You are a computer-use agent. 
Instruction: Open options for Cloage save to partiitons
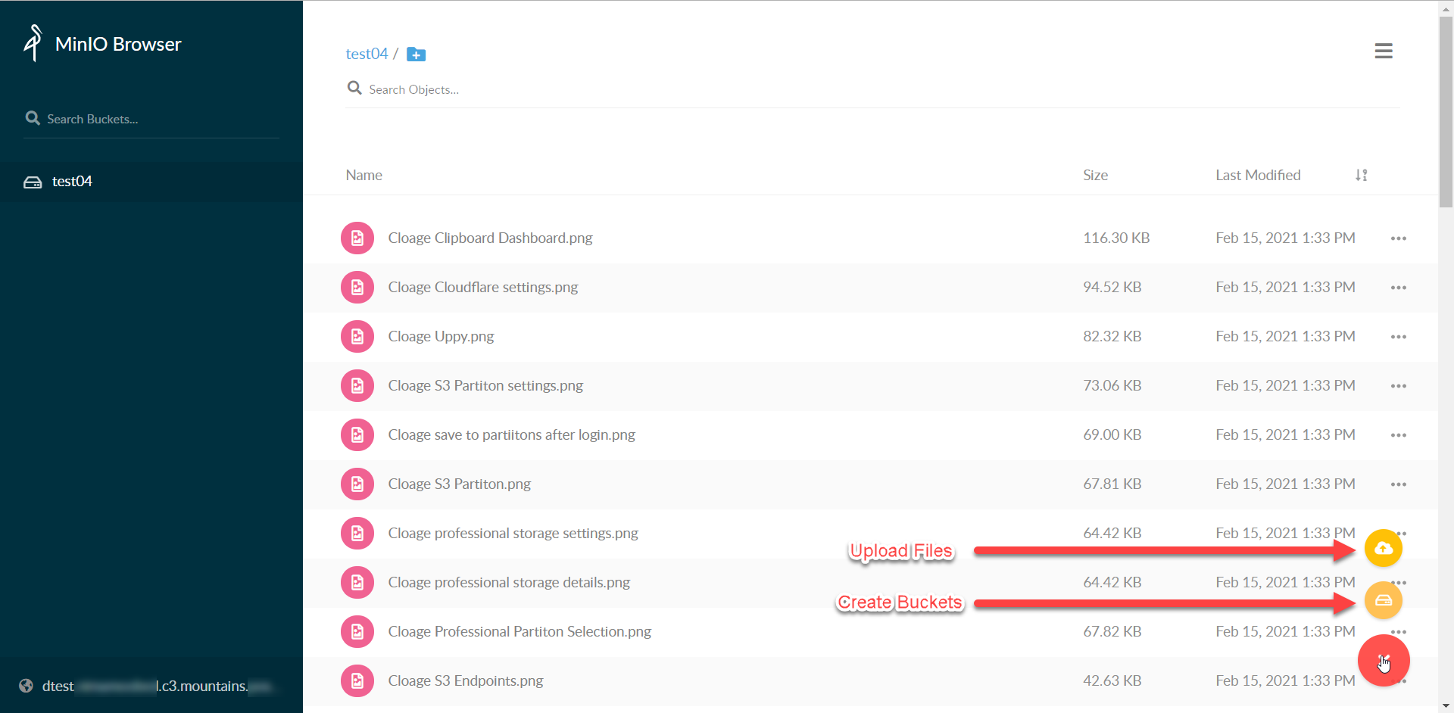click(x=1398, y=435)
